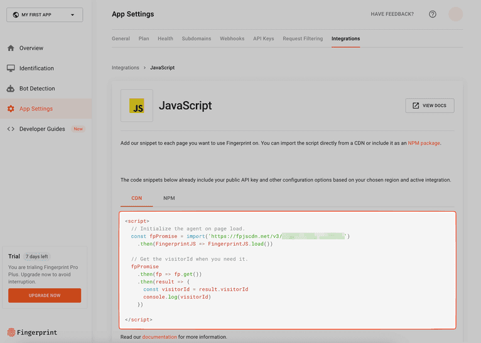This screenshot has width=481, height=343.
Task: Click the Fingerprint logo at bottom left
Action: (x=31, y=332)
